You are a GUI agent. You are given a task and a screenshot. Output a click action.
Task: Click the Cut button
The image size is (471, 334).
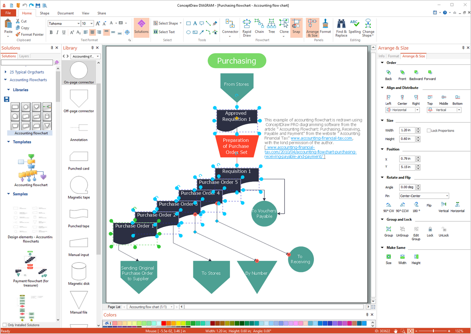click(21, 21)
